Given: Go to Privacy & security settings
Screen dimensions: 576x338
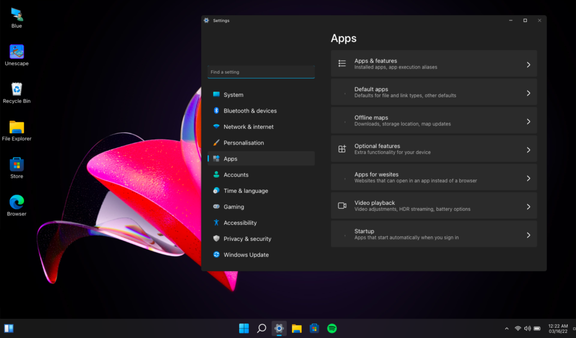Looking at the screenshot, I should (261, 239).
